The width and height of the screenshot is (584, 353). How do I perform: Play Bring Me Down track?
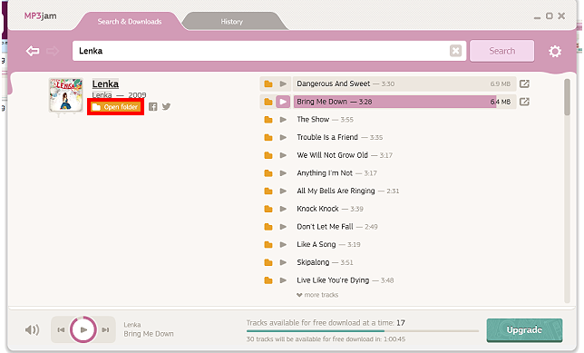283,102
